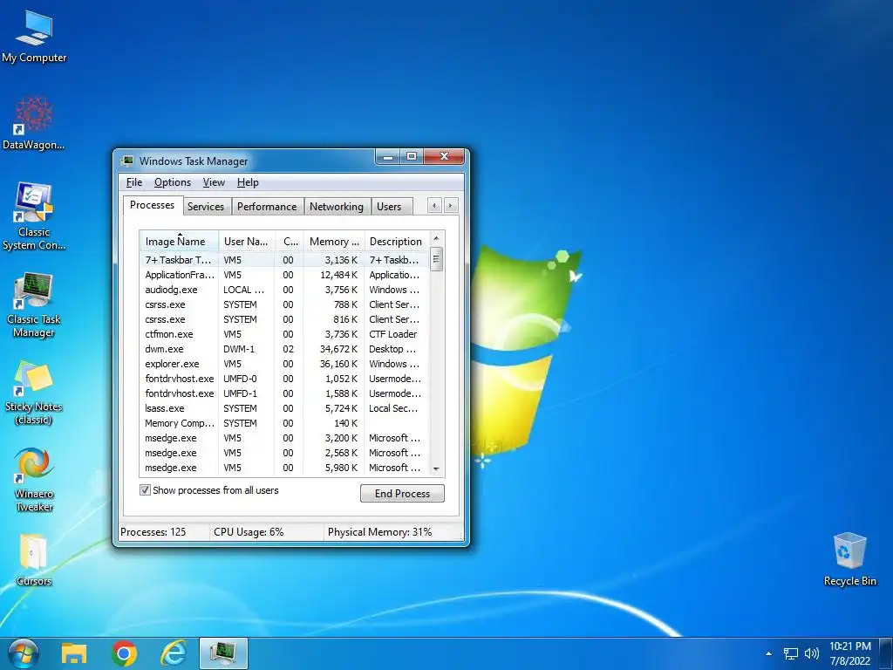
Task: Launch Google Chrome from the taskbar
Action: coord(124,653)
